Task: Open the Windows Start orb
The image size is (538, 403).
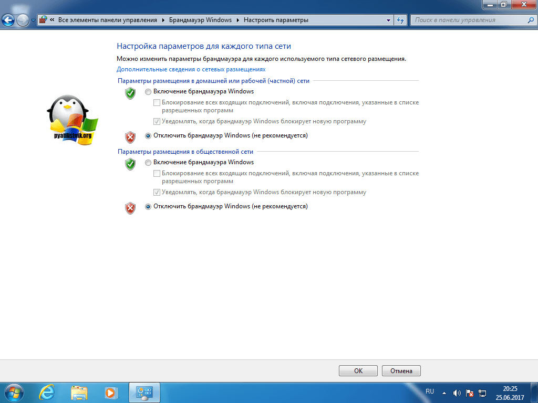Action: coord(14,393)
